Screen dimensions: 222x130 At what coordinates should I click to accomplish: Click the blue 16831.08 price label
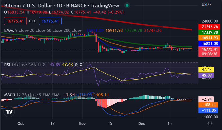click(x=209, y=43)
